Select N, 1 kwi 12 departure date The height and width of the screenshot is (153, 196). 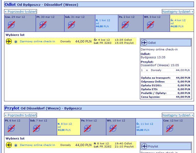107,23
